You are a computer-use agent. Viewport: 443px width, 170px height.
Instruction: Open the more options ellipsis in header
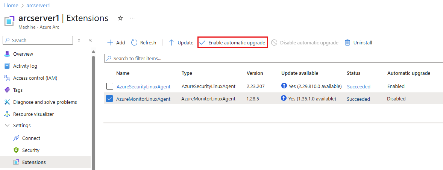(x=132, y=18)
